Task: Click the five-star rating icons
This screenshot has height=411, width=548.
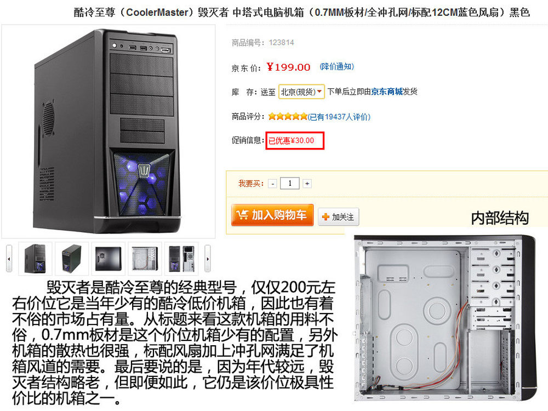Action: pos(288,116)
